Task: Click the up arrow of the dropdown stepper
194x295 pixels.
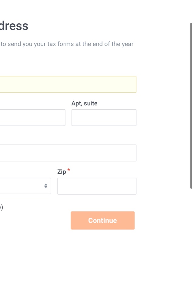Action: point(46,184)
